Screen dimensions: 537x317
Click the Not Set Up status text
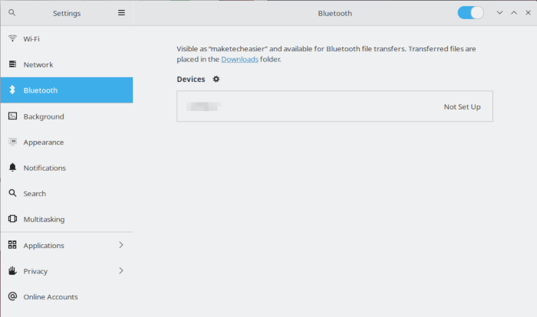click(x=462, y=106)
